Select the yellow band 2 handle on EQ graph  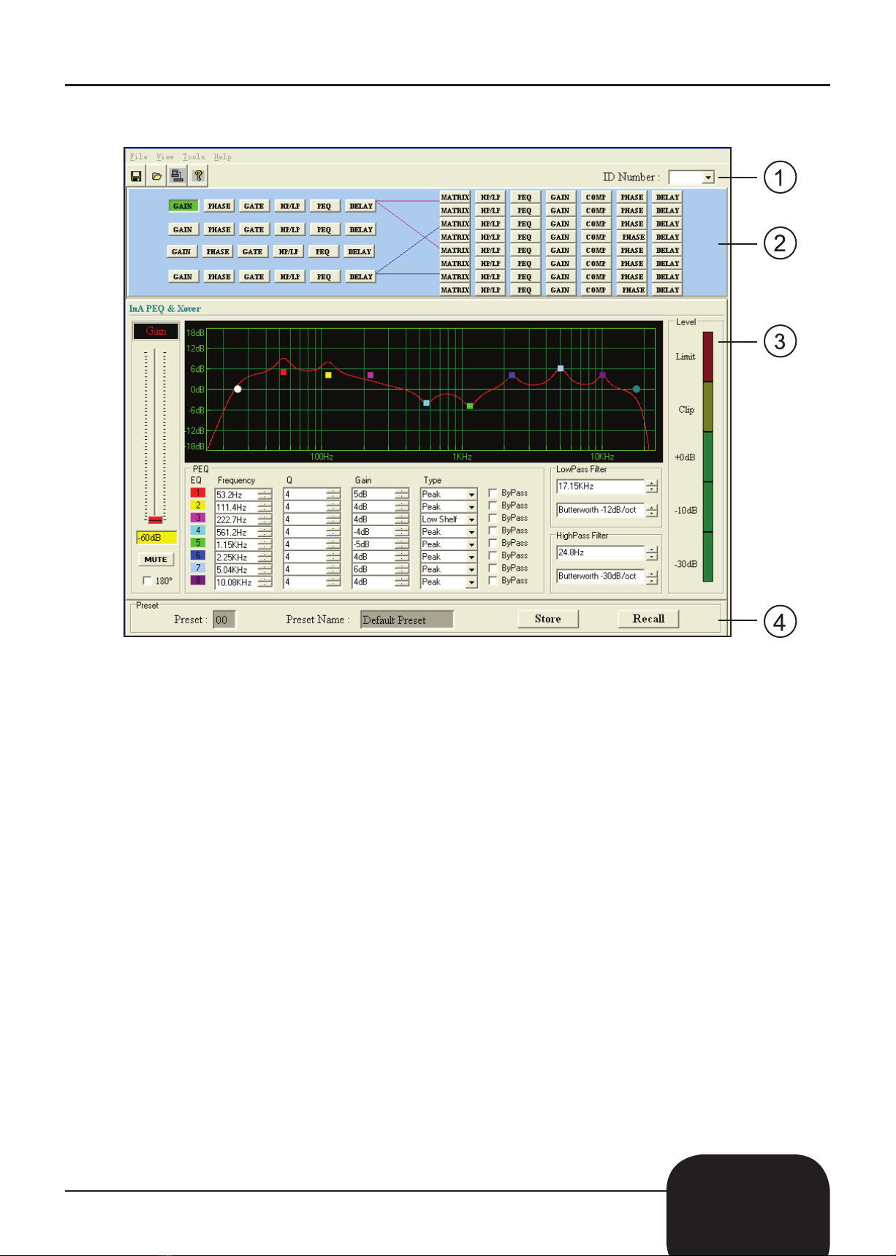[x=328, y=375]
